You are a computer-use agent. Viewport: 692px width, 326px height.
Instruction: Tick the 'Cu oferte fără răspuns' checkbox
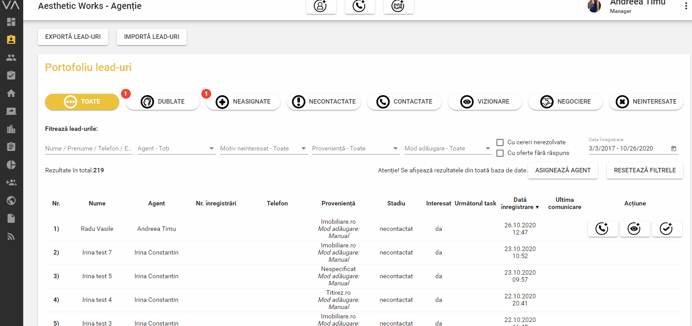click(500, 153)
